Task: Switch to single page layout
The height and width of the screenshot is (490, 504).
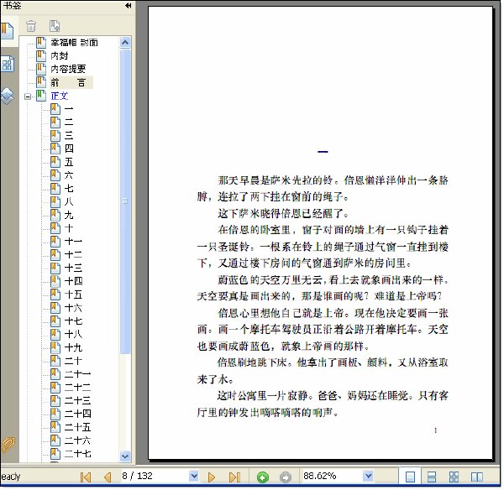Action: pyautogui.click(x=410, y=477)
